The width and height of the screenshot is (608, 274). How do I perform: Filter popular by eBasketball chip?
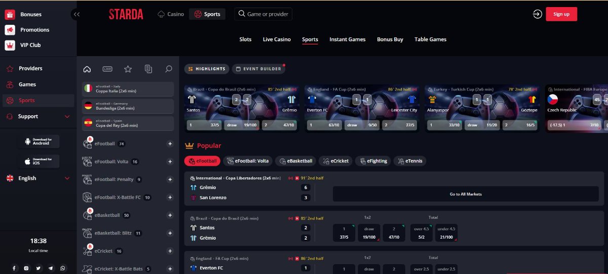click(296, 161)
